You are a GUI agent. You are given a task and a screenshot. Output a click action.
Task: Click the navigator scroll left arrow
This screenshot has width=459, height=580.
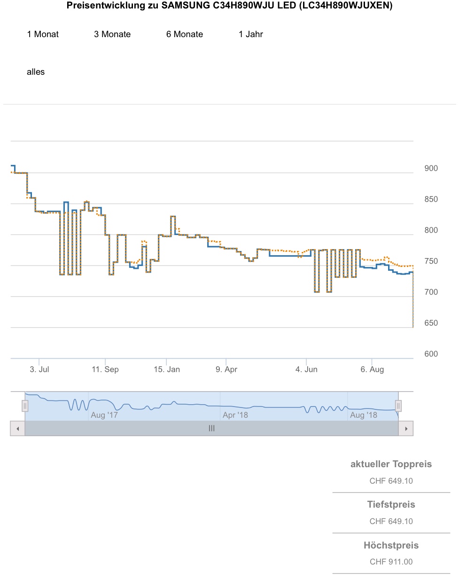pyautogui.click(x=17, y=429)
